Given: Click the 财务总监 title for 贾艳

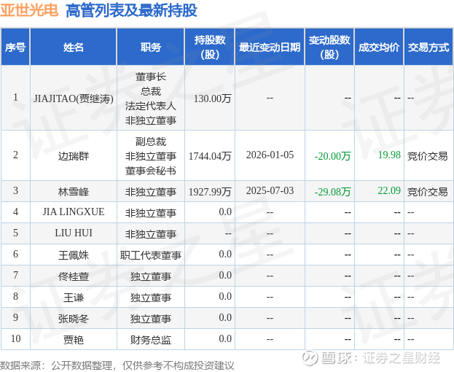Looking at the screenshot, I should pos(151,339).
